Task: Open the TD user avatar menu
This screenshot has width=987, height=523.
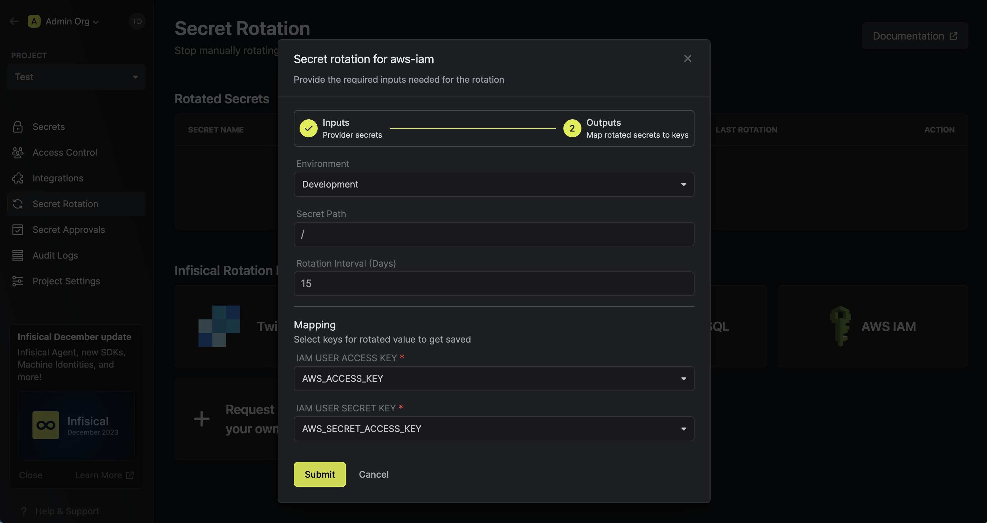Action: [137, 22]
